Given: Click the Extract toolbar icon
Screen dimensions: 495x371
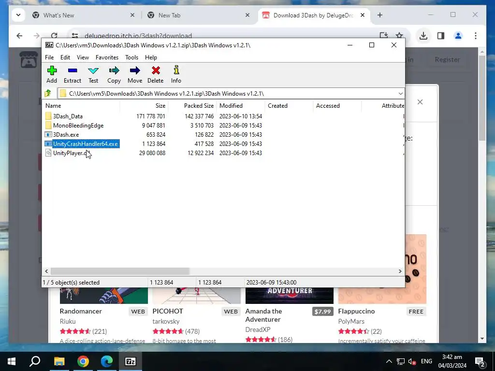Looking at the screenshot, I should pyautogui.click(x=73, y=71).
